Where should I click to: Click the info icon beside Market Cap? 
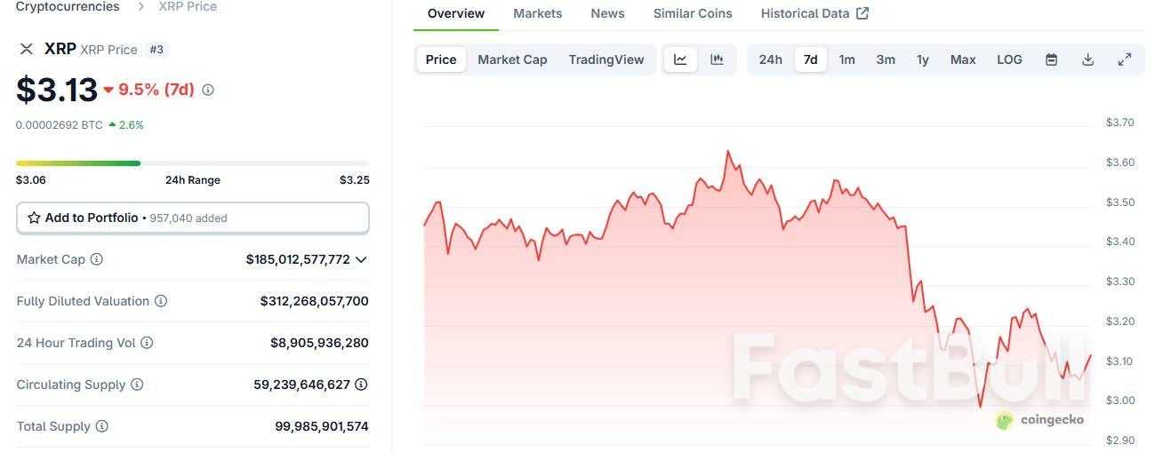[97, 259]
